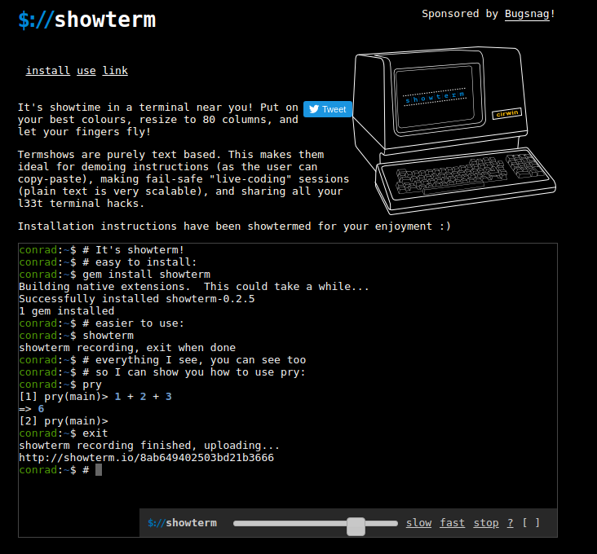
Task: Click the retro terminal computer illustration
Action: pyautogui.click(x=453, y=130)
